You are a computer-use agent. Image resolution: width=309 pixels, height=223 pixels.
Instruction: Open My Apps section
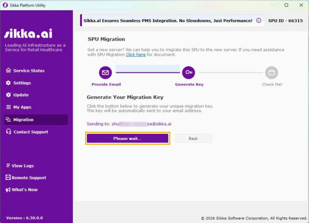click(x=22, y=107)
